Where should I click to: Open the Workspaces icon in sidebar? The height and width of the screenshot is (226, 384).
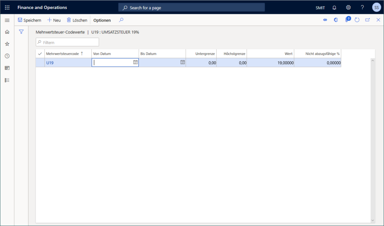tap(7, 68)
